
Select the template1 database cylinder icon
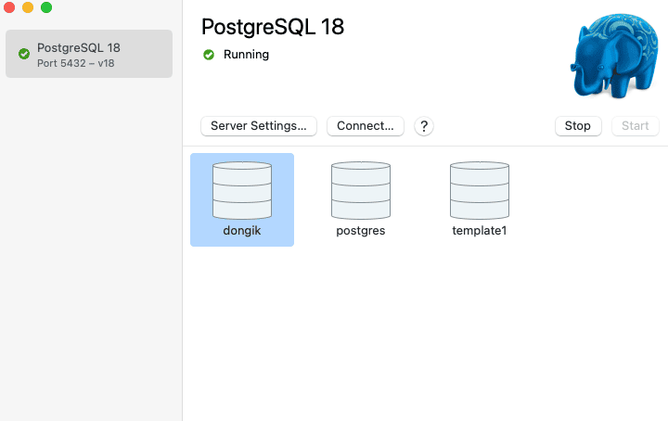480,190
